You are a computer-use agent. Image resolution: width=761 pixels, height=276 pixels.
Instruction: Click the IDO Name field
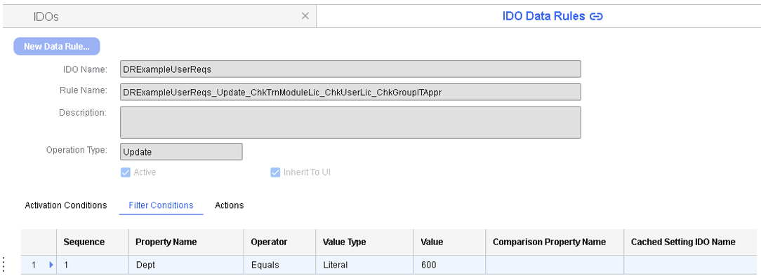pos(350,69)
